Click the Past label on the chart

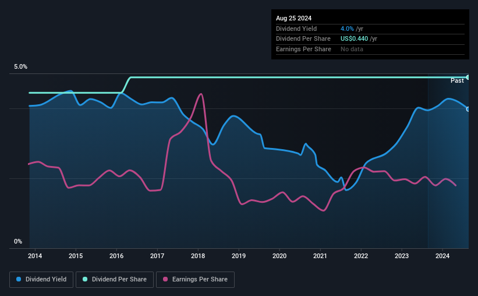[457, 80]
